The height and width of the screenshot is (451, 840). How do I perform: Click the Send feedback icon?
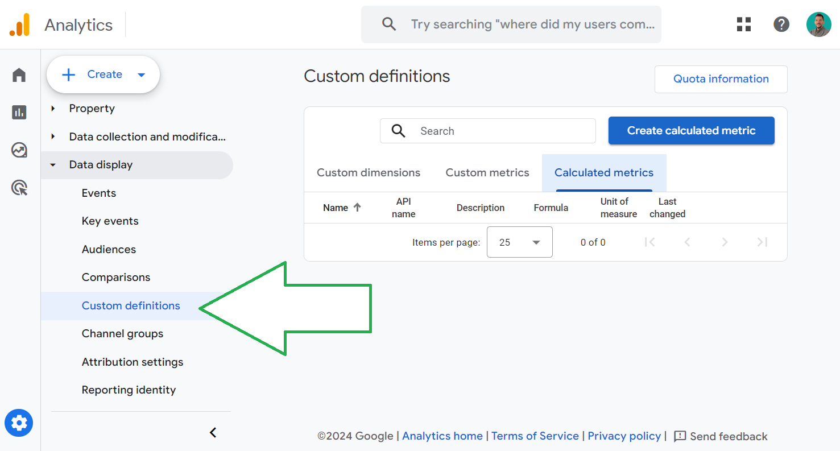[680, 436]
